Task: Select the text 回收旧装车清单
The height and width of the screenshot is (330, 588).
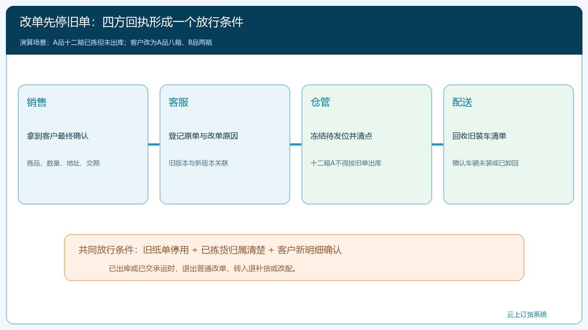Action: 479,136
